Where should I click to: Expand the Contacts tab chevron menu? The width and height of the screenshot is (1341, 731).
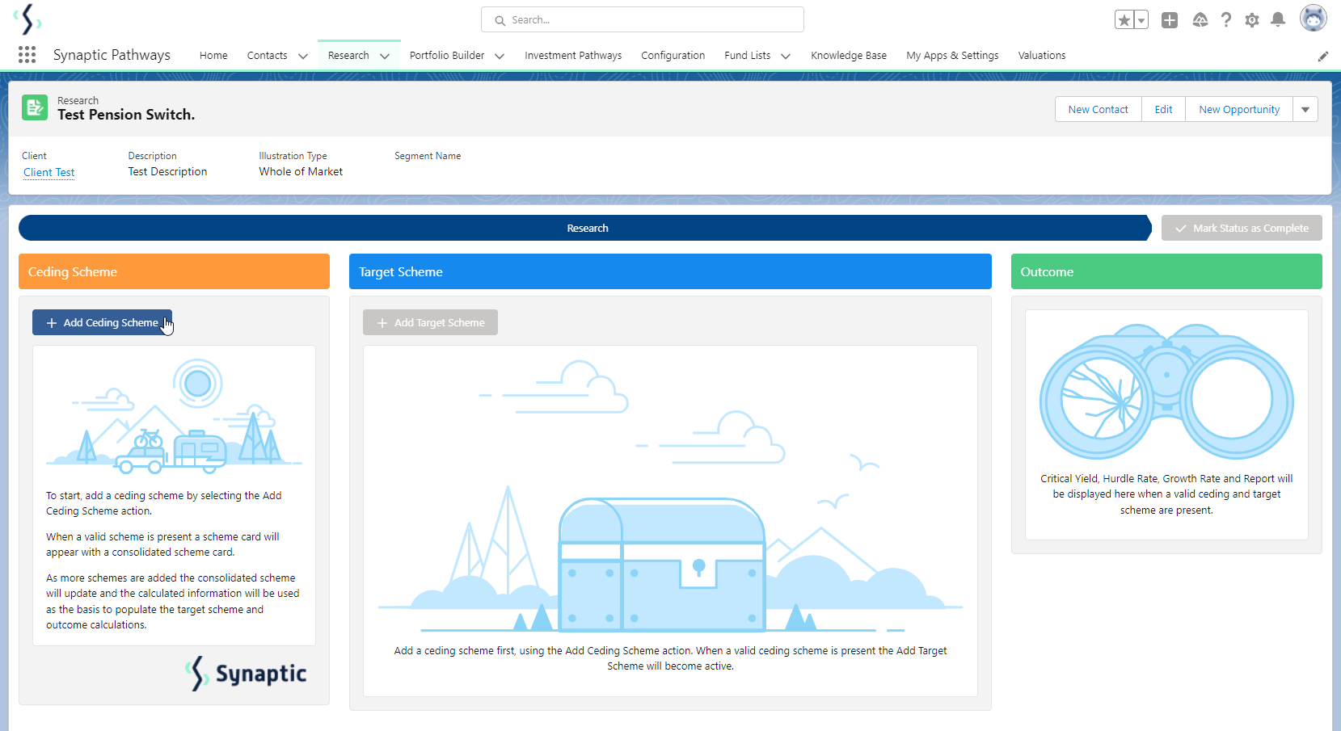point(303,56)
